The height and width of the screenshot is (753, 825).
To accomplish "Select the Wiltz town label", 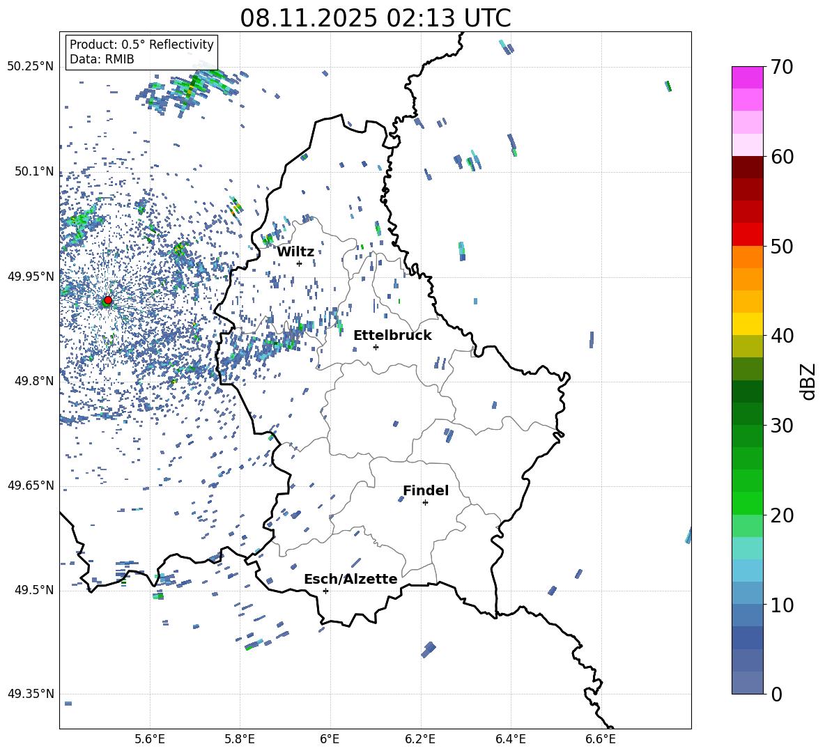I will 295,251.
